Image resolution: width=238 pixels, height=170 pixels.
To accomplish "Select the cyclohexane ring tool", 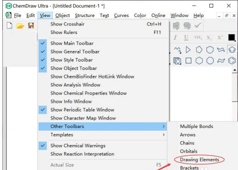I will pos(199,60).
